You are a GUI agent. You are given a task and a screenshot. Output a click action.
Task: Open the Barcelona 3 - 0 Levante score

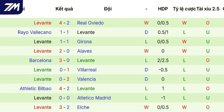point(64,60)
